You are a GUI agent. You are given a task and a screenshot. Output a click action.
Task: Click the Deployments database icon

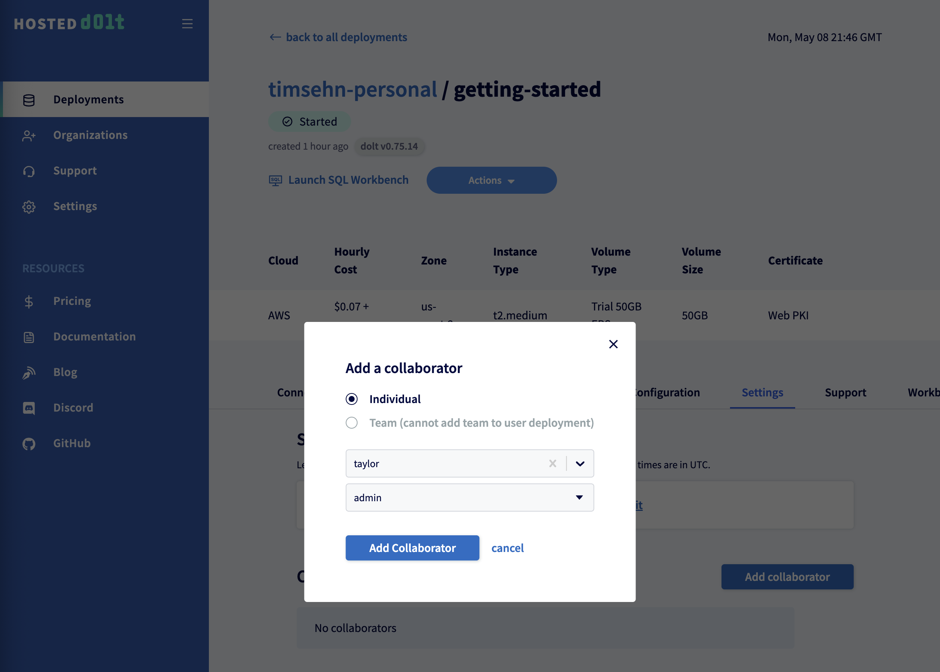pos(29,100)
